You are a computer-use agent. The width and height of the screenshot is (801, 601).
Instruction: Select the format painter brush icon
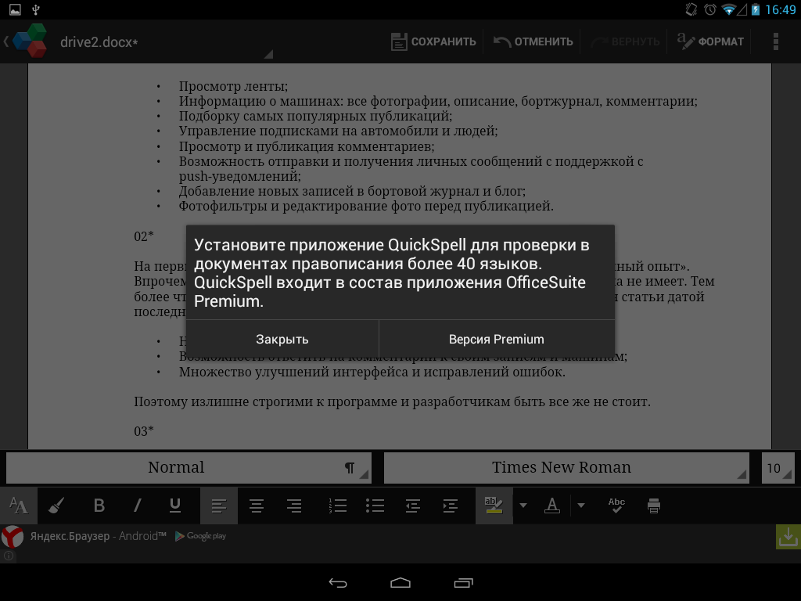(x=56, y=506)
